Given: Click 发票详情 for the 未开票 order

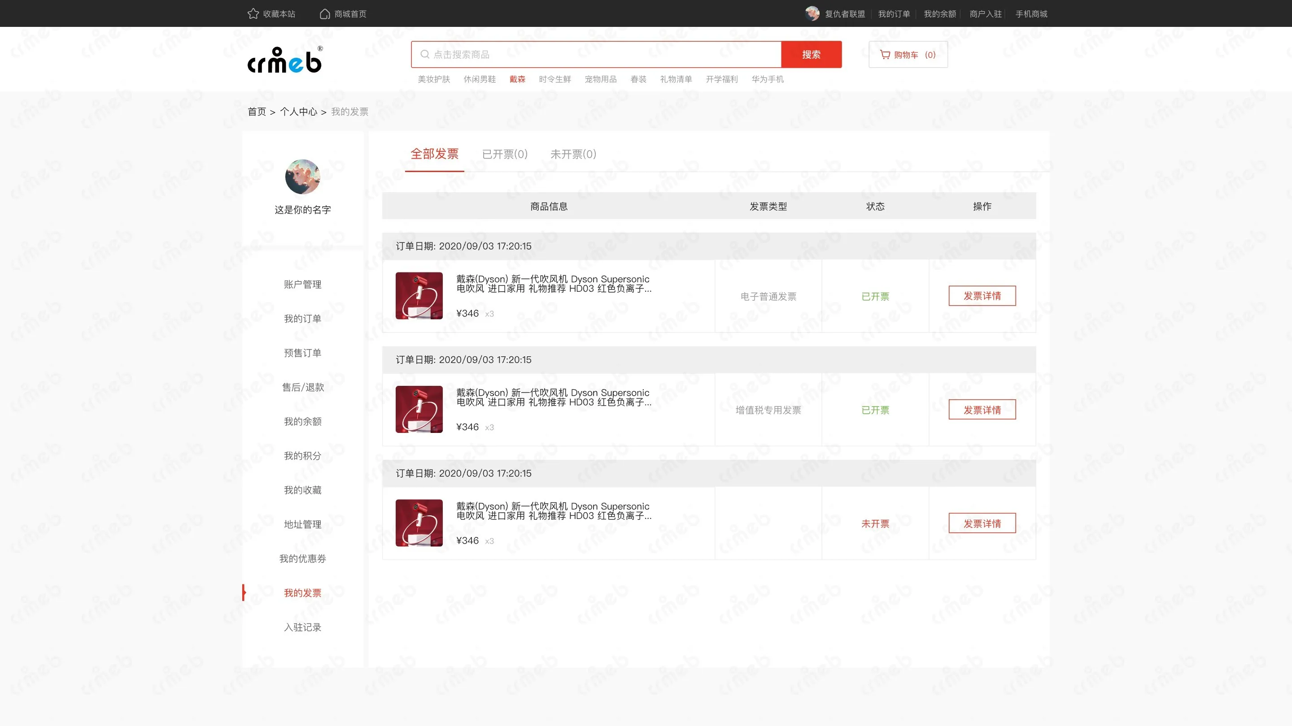Looking at the screenshot, I should click(982, 523).
